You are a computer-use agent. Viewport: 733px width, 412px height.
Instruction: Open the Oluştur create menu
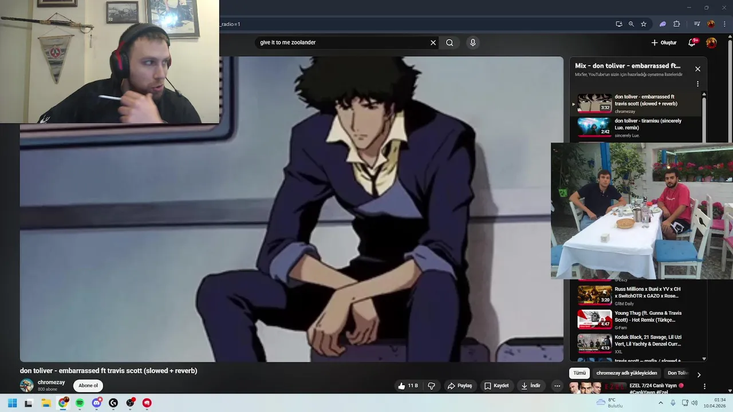tap(664, 42)
